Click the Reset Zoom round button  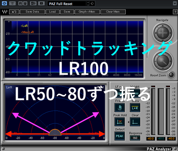click(x=171, y=75)
